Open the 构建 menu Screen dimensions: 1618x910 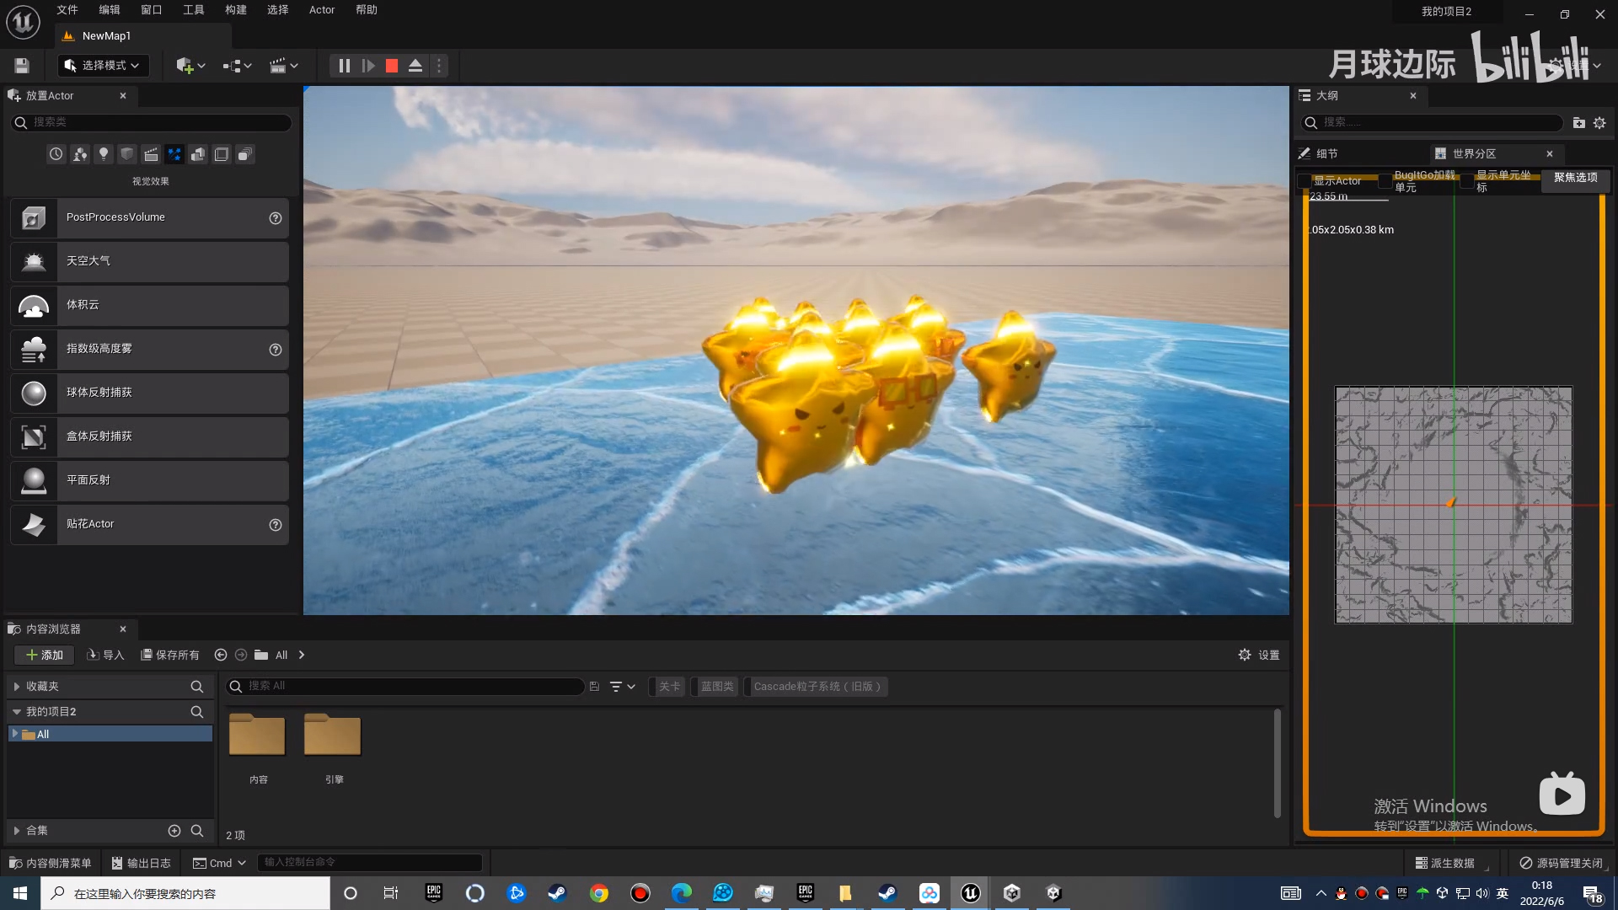coord(236,10)
